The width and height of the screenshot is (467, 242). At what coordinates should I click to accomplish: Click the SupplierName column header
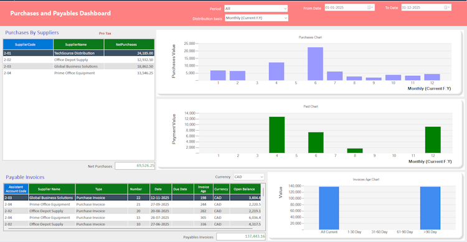pyautogui.click(x=78, y=44)
